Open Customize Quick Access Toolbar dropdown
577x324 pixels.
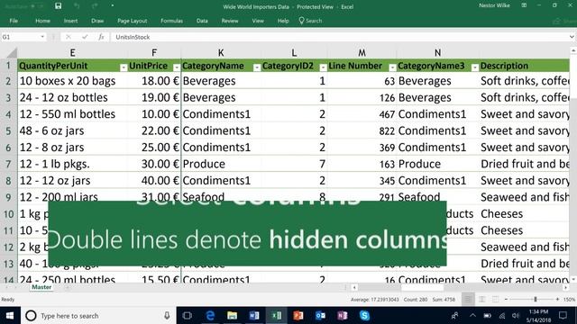[x=112, y=6]
